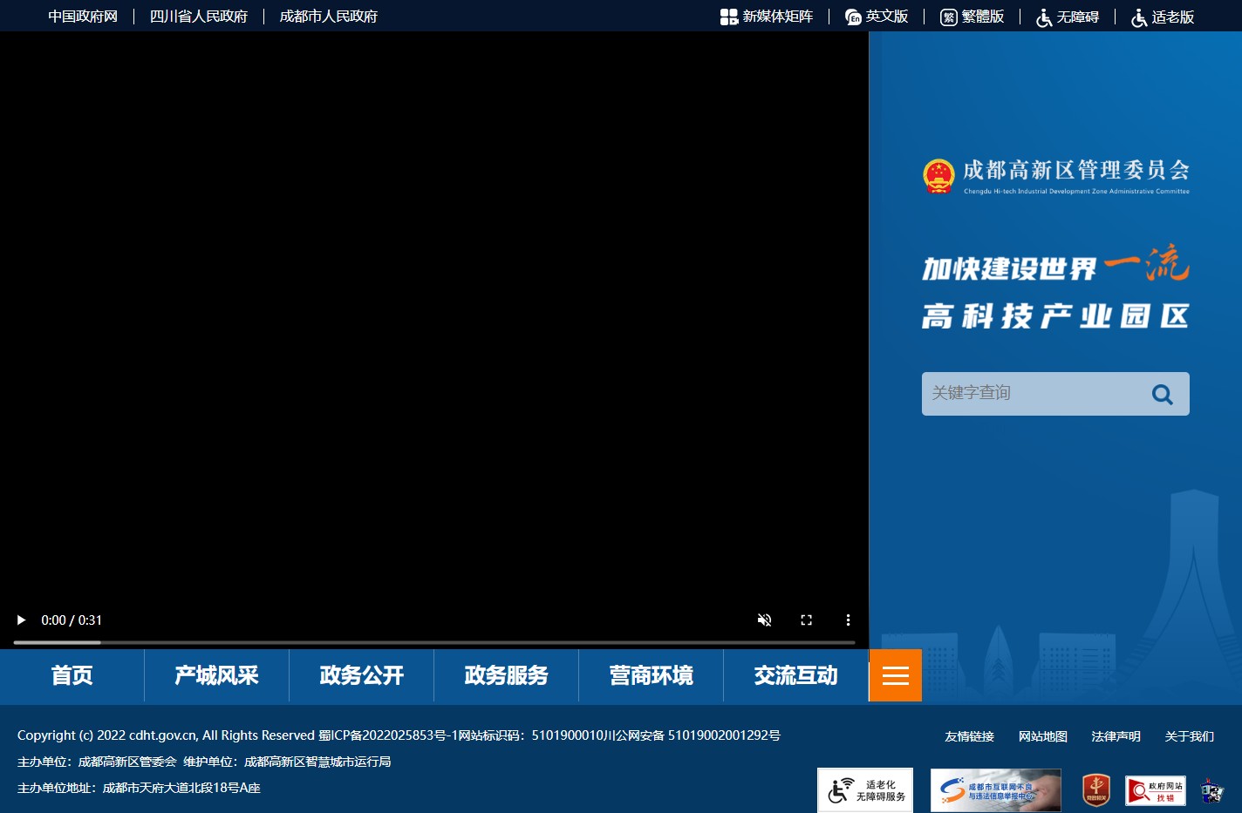1242x813 pixels.
Task: Play the homepage video
Action: [21, 620]
